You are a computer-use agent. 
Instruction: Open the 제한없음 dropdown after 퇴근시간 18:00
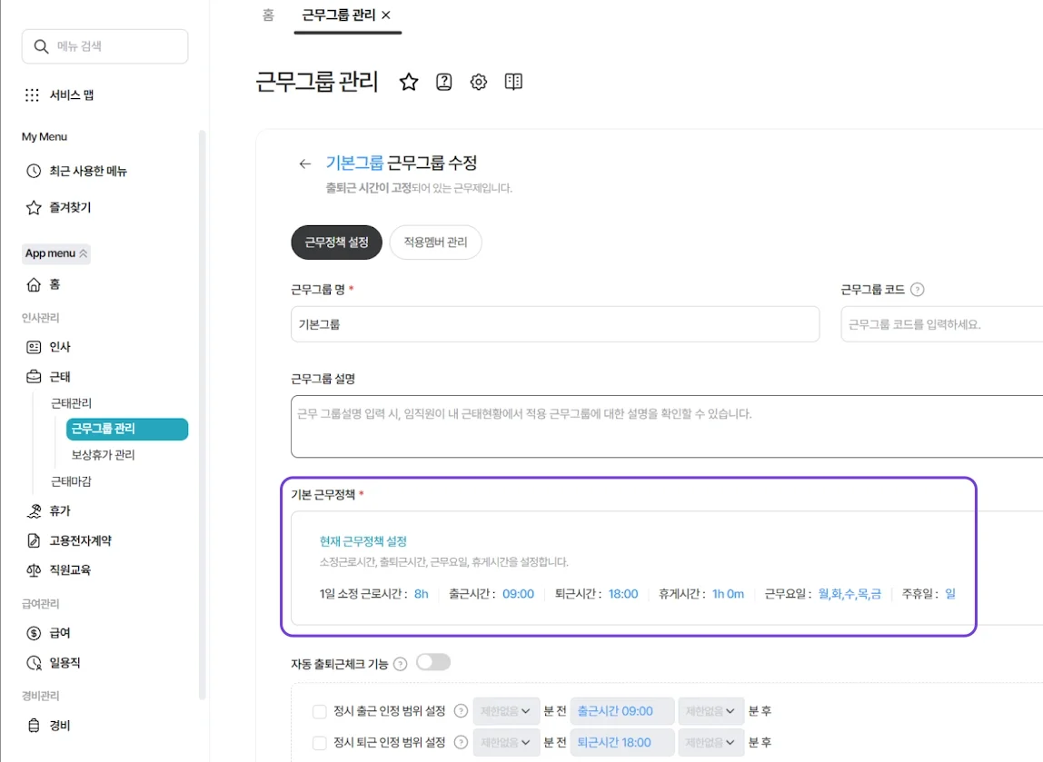click(711, 742)
